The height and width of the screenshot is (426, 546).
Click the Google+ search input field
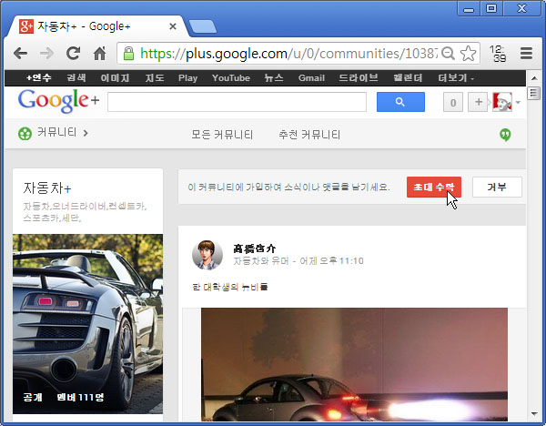click(x=237, y=102)
